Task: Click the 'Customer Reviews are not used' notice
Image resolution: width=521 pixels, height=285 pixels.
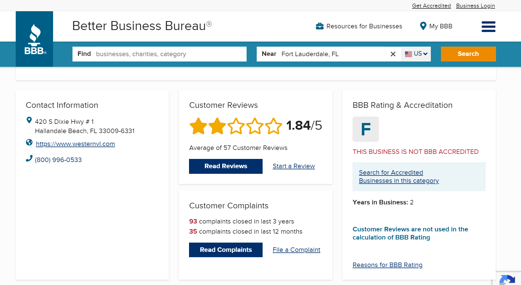Action: pos(410,233)
